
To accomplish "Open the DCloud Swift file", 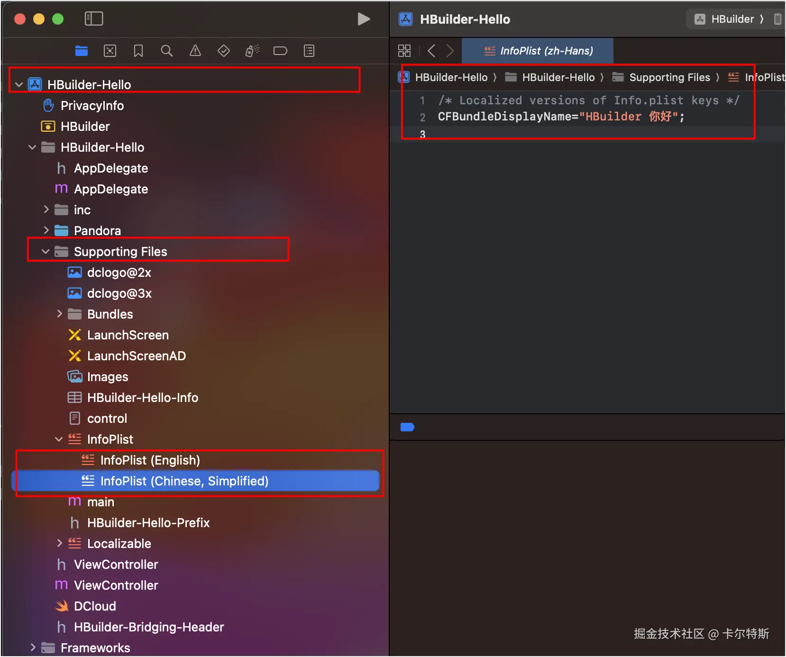I will (95, 606).
